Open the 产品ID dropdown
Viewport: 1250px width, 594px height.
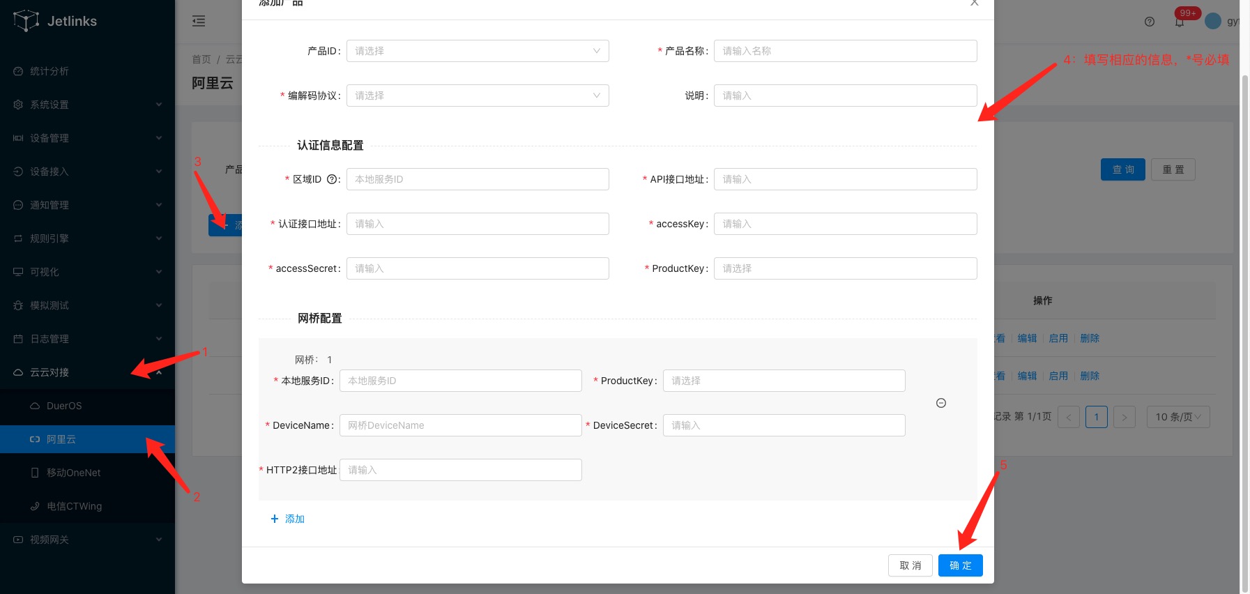click(478, 51)
